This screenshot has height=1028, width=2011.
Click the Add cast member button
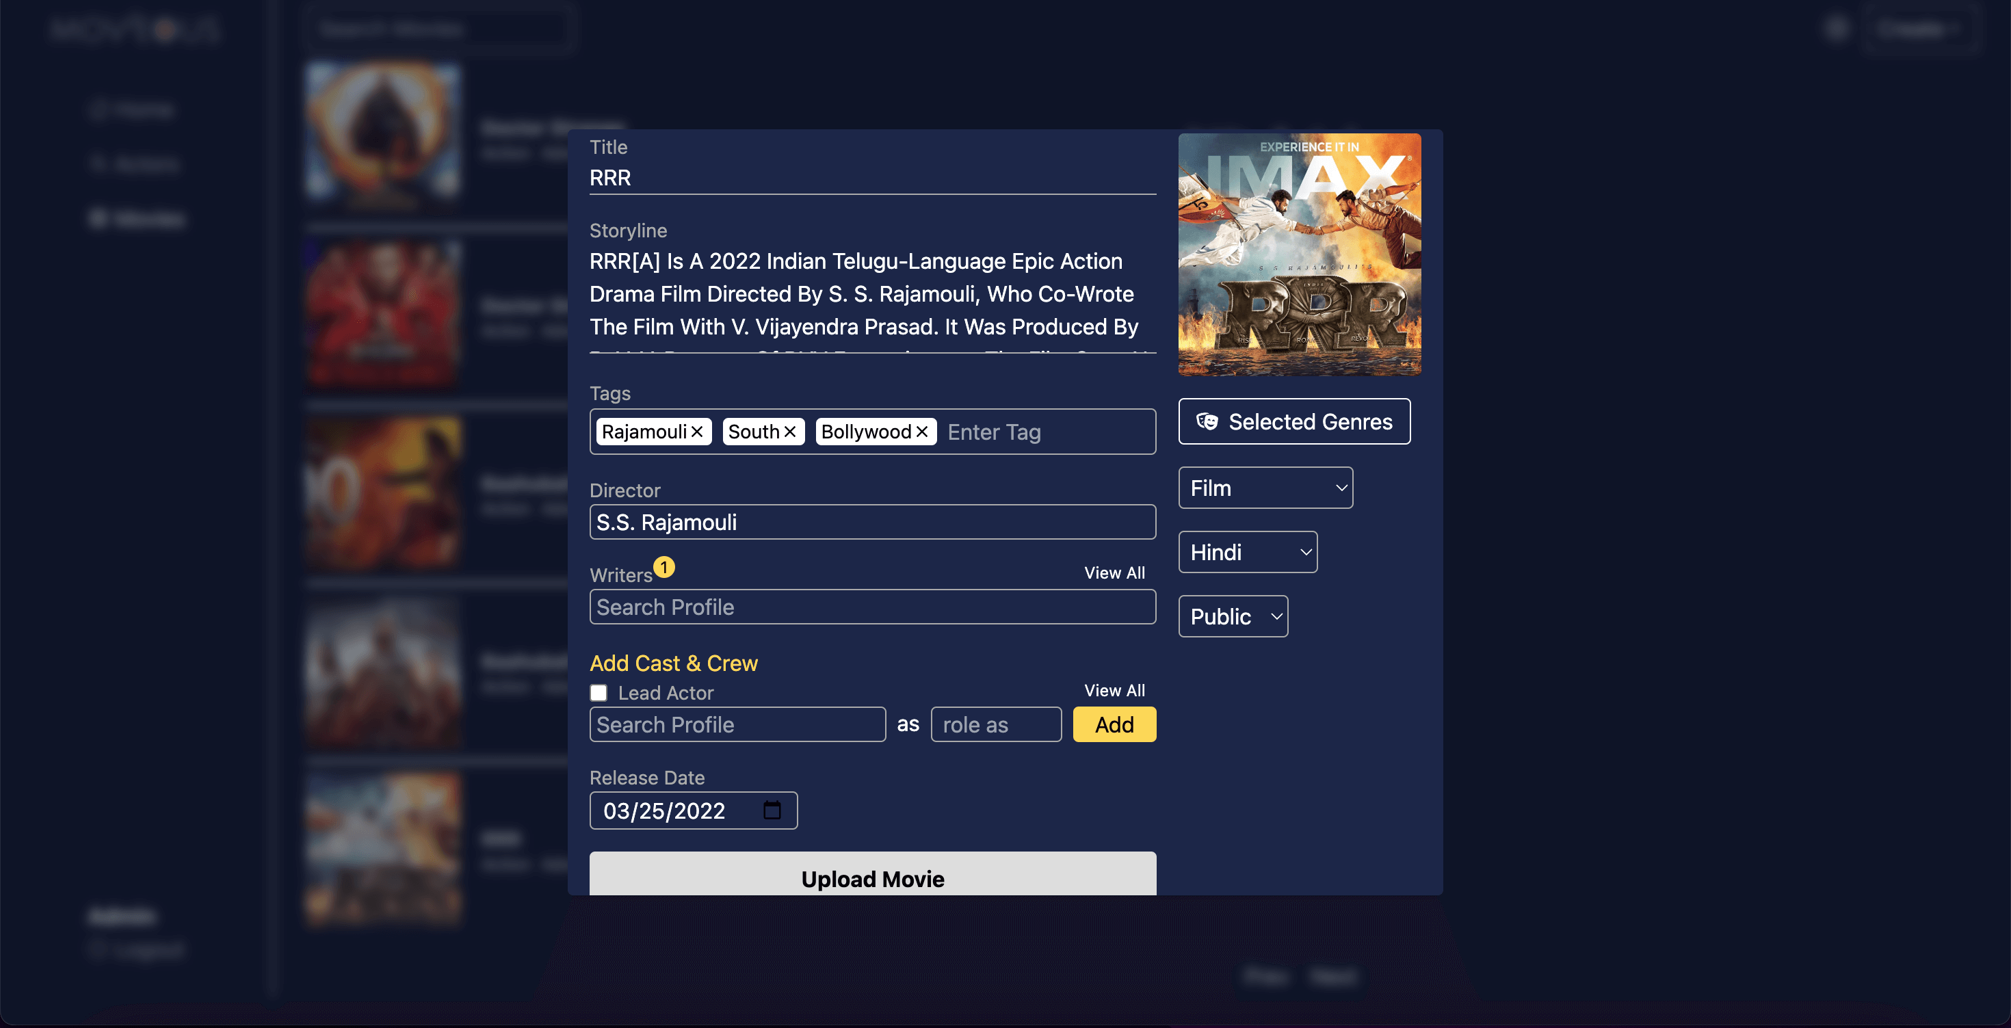click(1114, 722)
